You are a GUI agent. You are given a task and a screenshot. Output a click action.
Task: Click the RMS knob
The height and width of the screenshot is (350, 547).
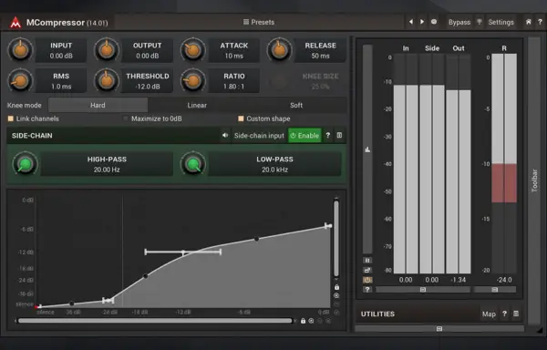20,81
